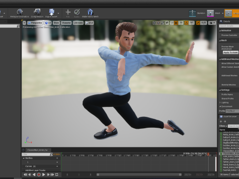The image size is (239, 179).
Task: Step back one frame
Action: 30,175
